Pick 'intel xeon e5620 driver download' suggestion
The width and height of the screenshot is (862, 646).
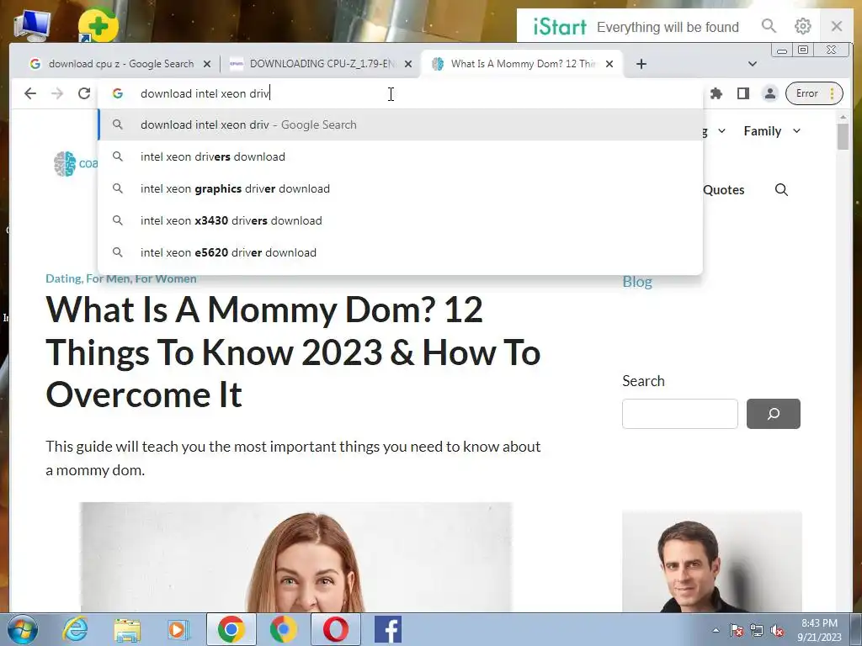coord(400,252)
